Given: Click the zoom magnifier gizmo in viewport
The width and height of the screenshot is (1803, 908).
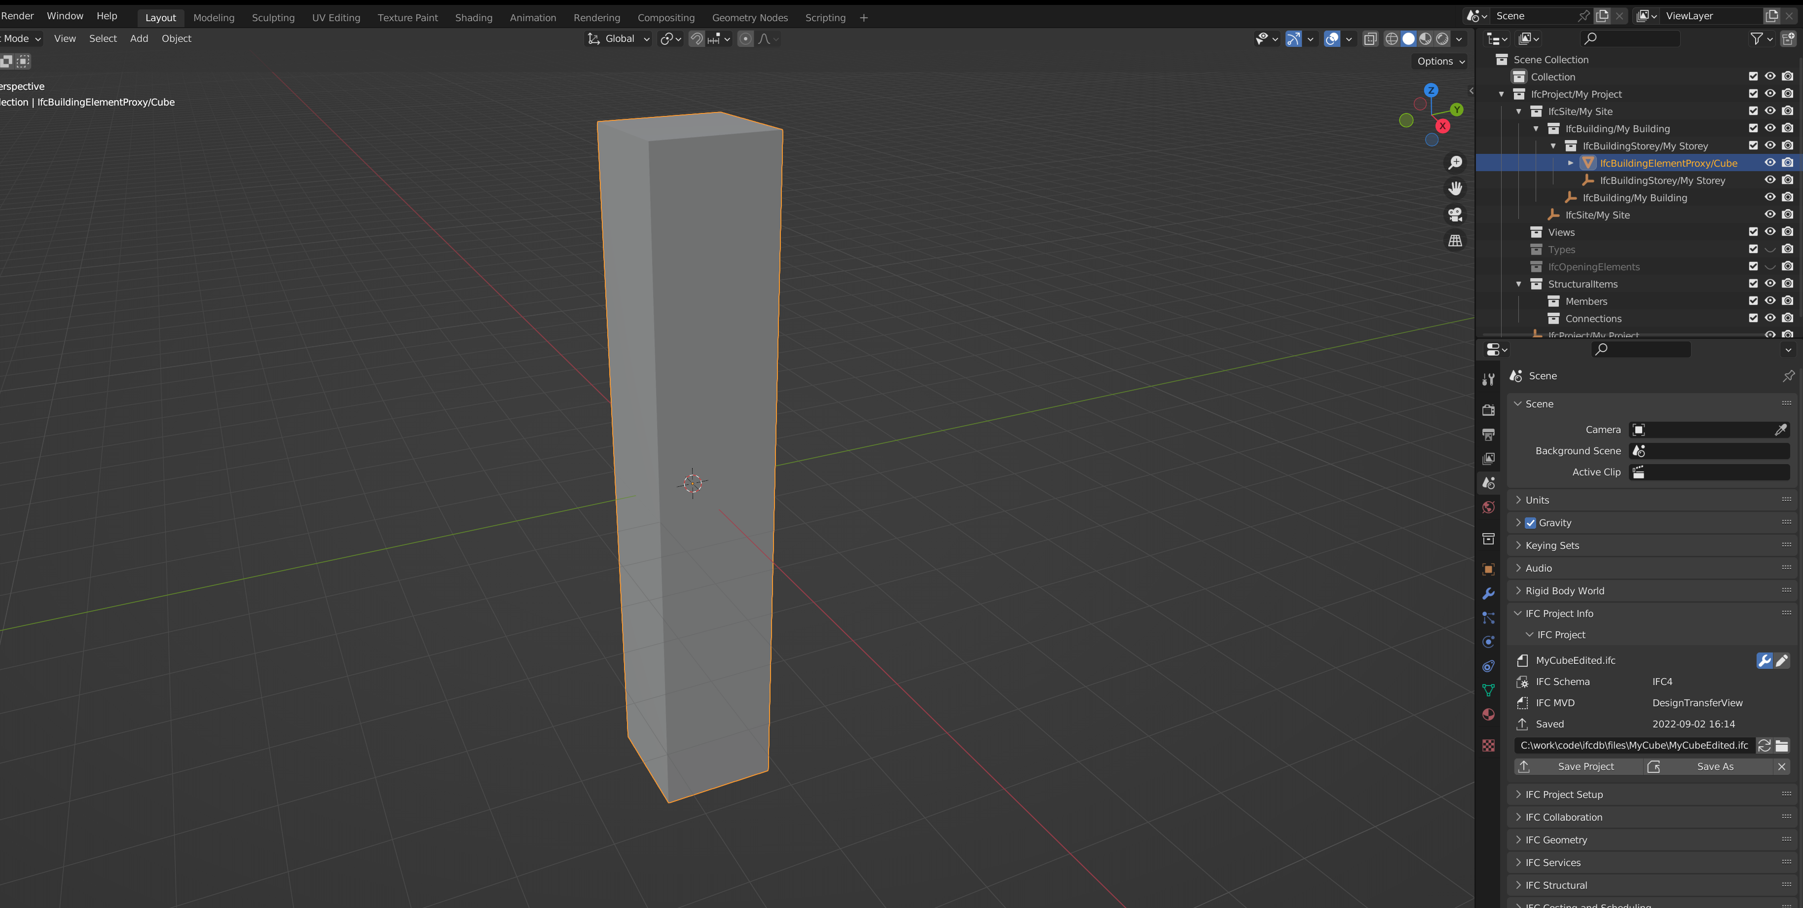Looking at the screenshot, I should pyautogui.click(x=1455, y=162).
